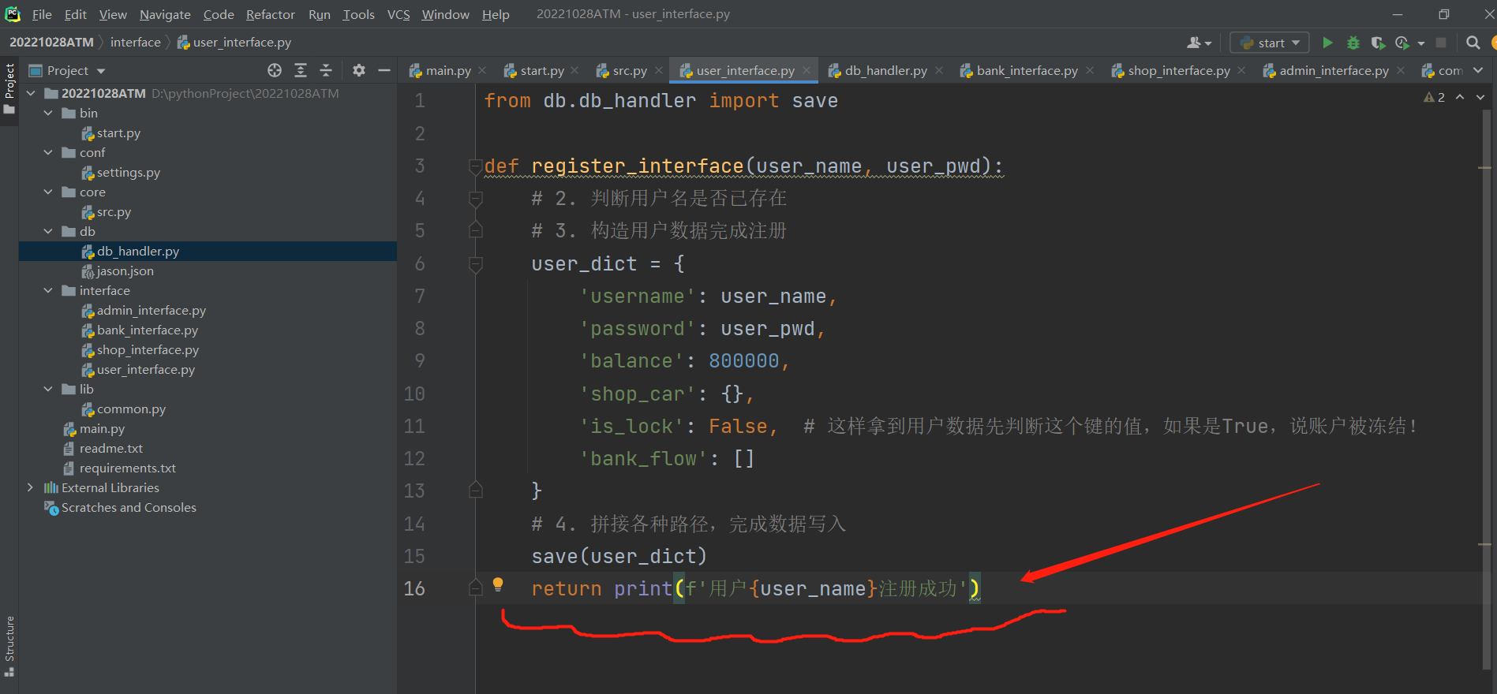Hide the Project panel with the minus icon

tap(384, 70)
